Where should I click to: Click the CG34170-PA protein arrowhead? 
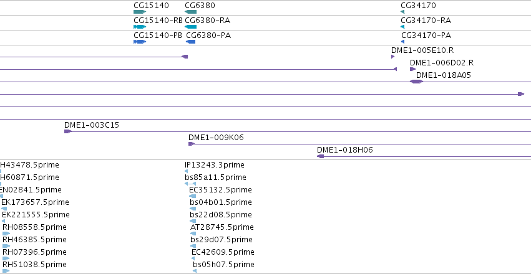402,42
